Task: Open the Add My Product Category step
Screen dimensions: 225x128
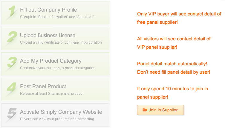Action: point(50,61)
